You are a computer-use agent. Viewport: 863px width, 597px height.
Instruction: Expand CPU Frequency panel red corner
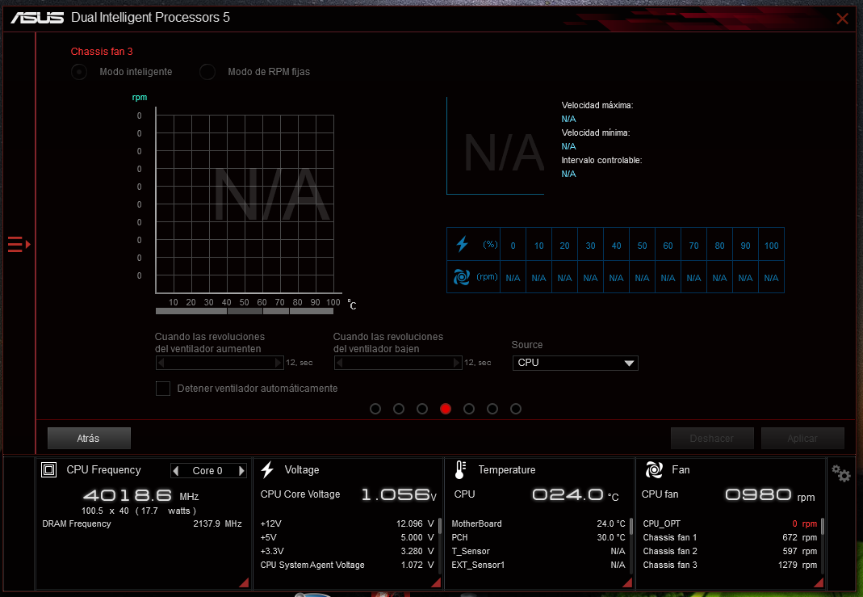click(x=244, y=582)
